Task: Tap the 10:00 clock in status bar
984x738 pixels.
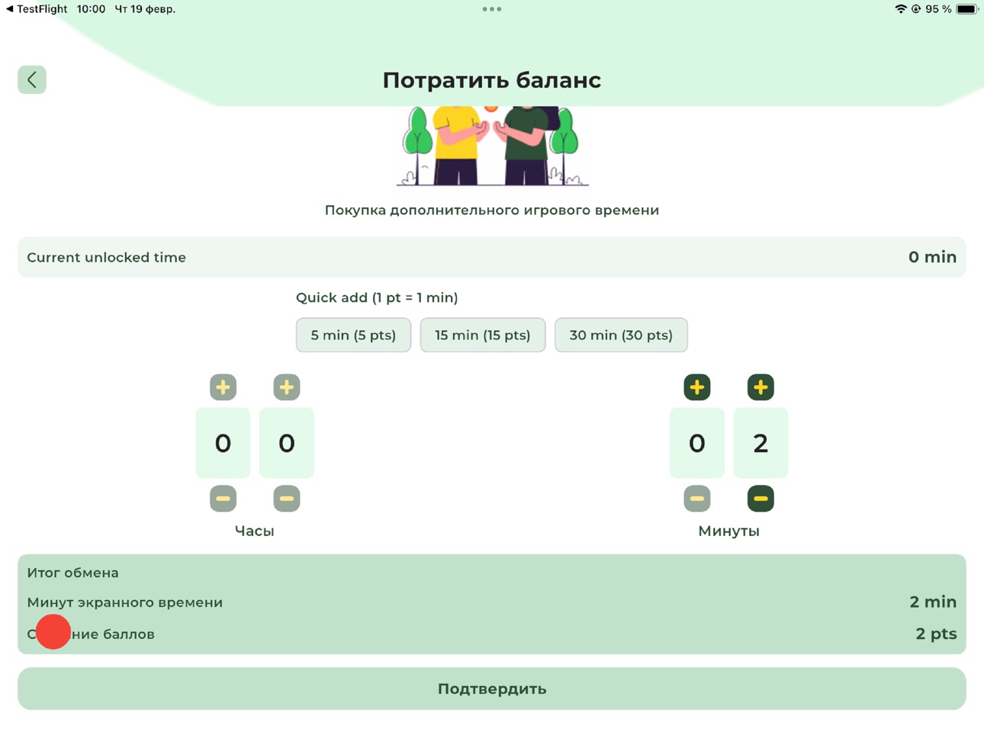Action: click(x=91, y=9)
